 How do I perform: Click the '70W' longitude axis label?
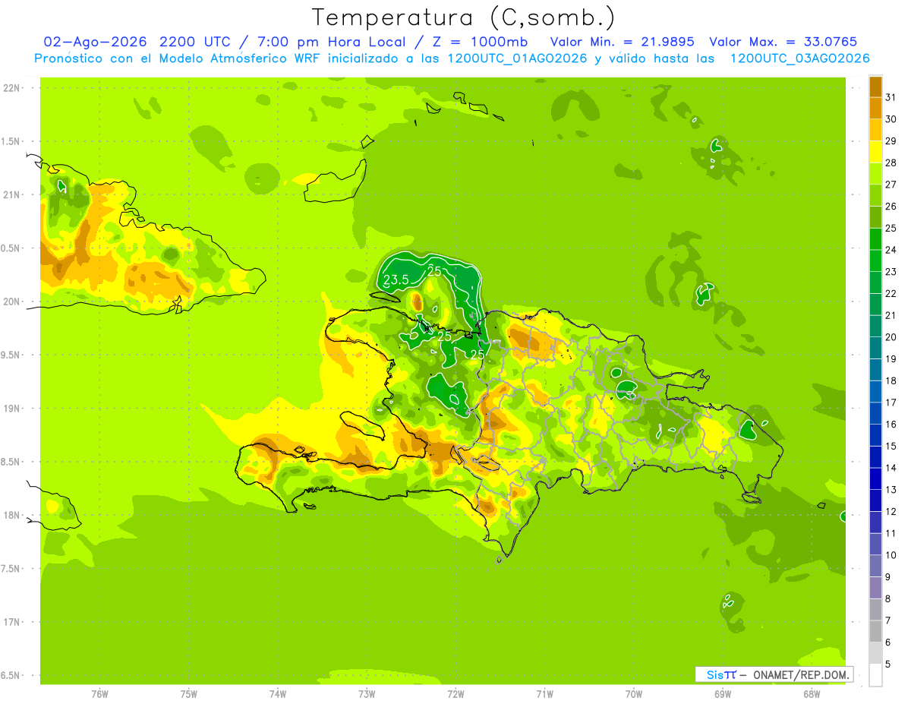pyautogui.click(x=634, y=694)
